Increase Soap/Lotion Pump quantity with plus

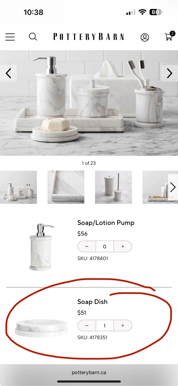coord(123,246)
